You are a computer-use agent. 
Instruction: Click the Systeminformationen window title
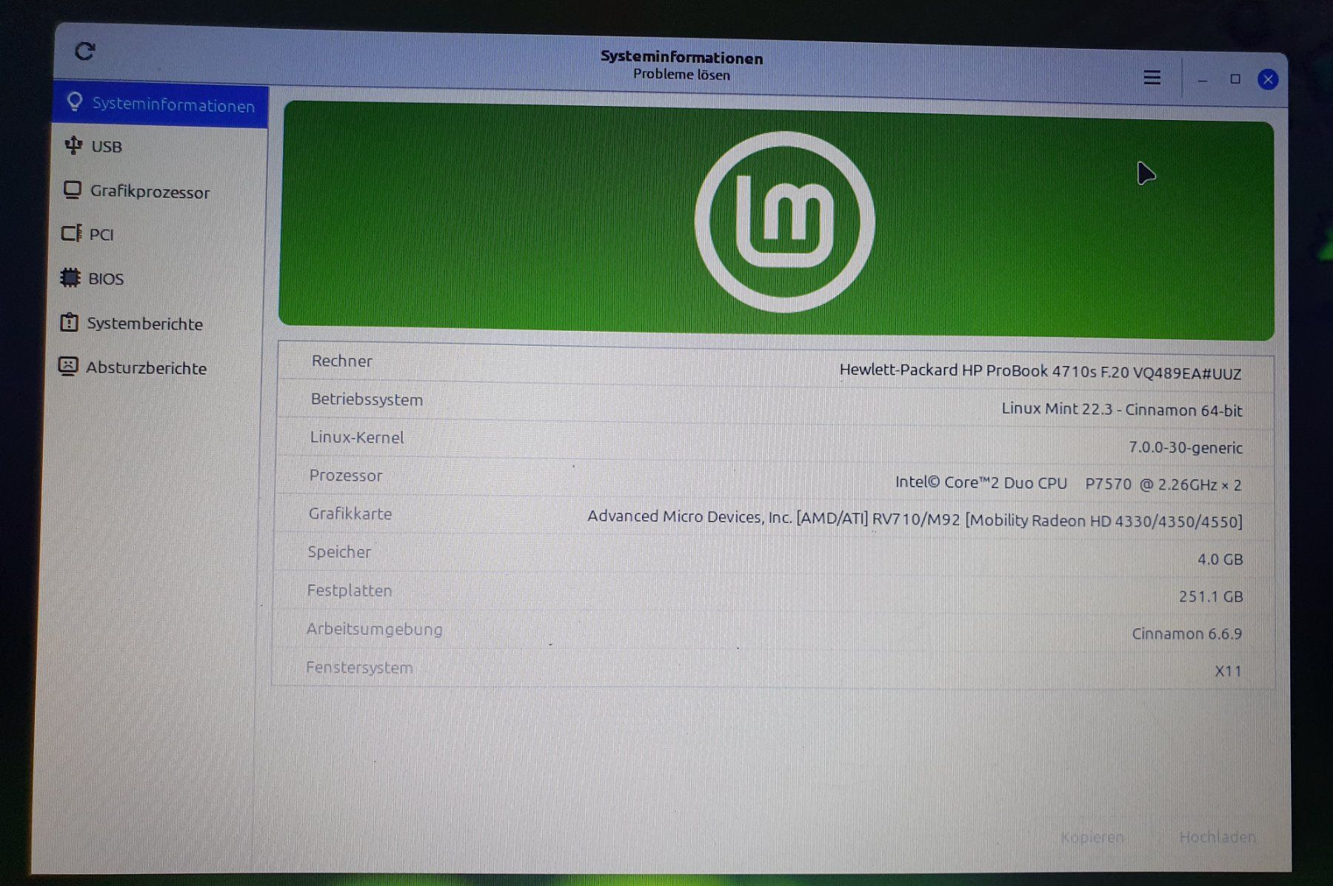[x=681, y=57]
